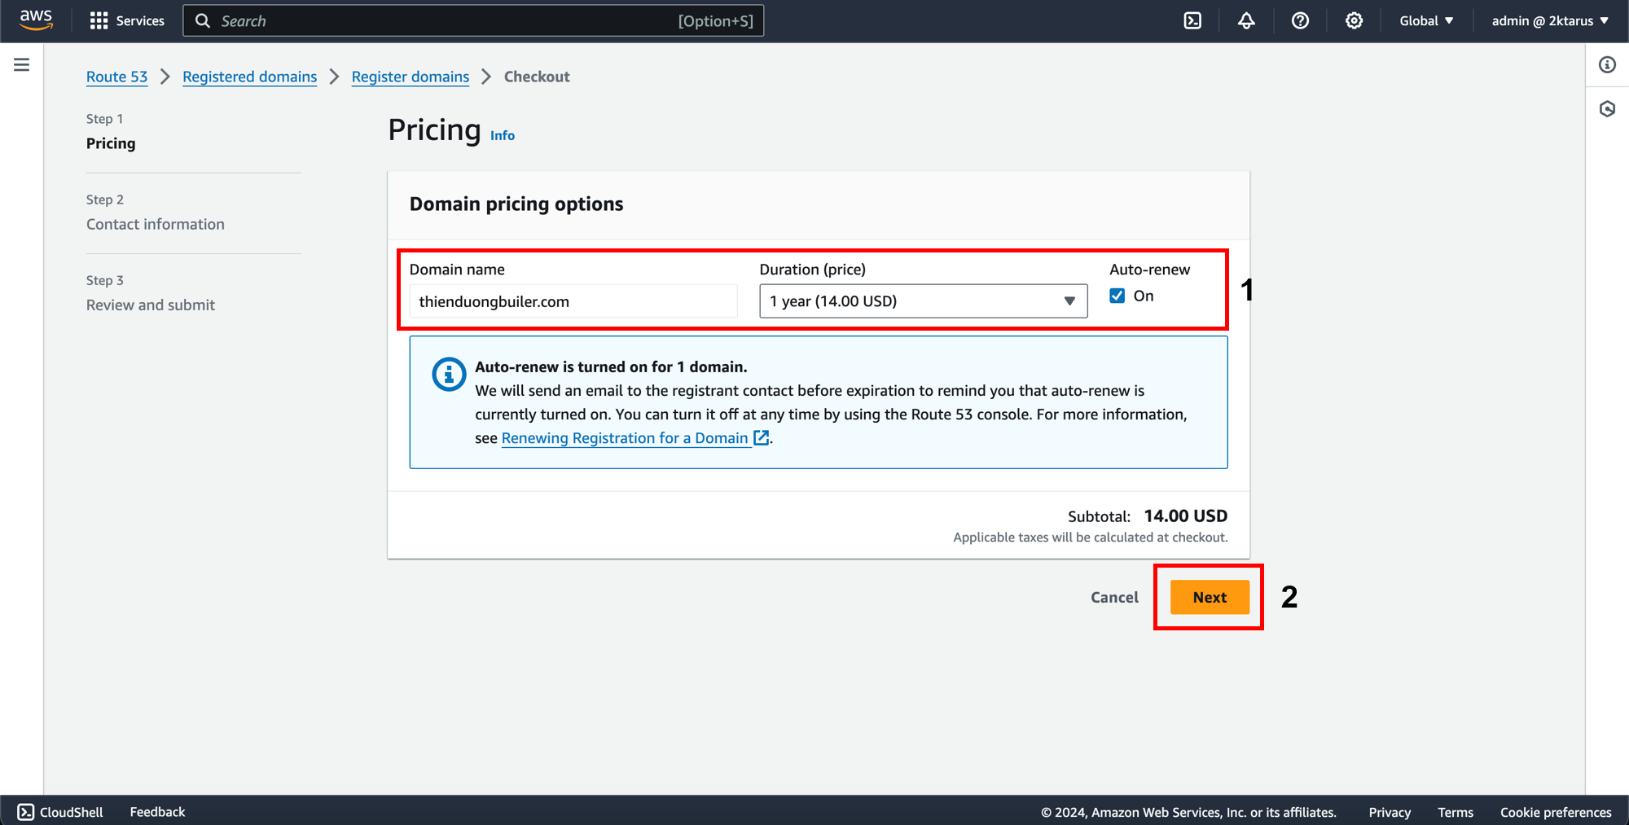Go to Step 1 Pricing
The width and height of the screenshot is (1629, 825).
(111, 143)
